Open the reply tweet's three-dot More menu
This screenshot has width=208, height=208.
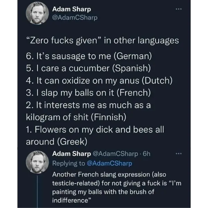point(179,154)
